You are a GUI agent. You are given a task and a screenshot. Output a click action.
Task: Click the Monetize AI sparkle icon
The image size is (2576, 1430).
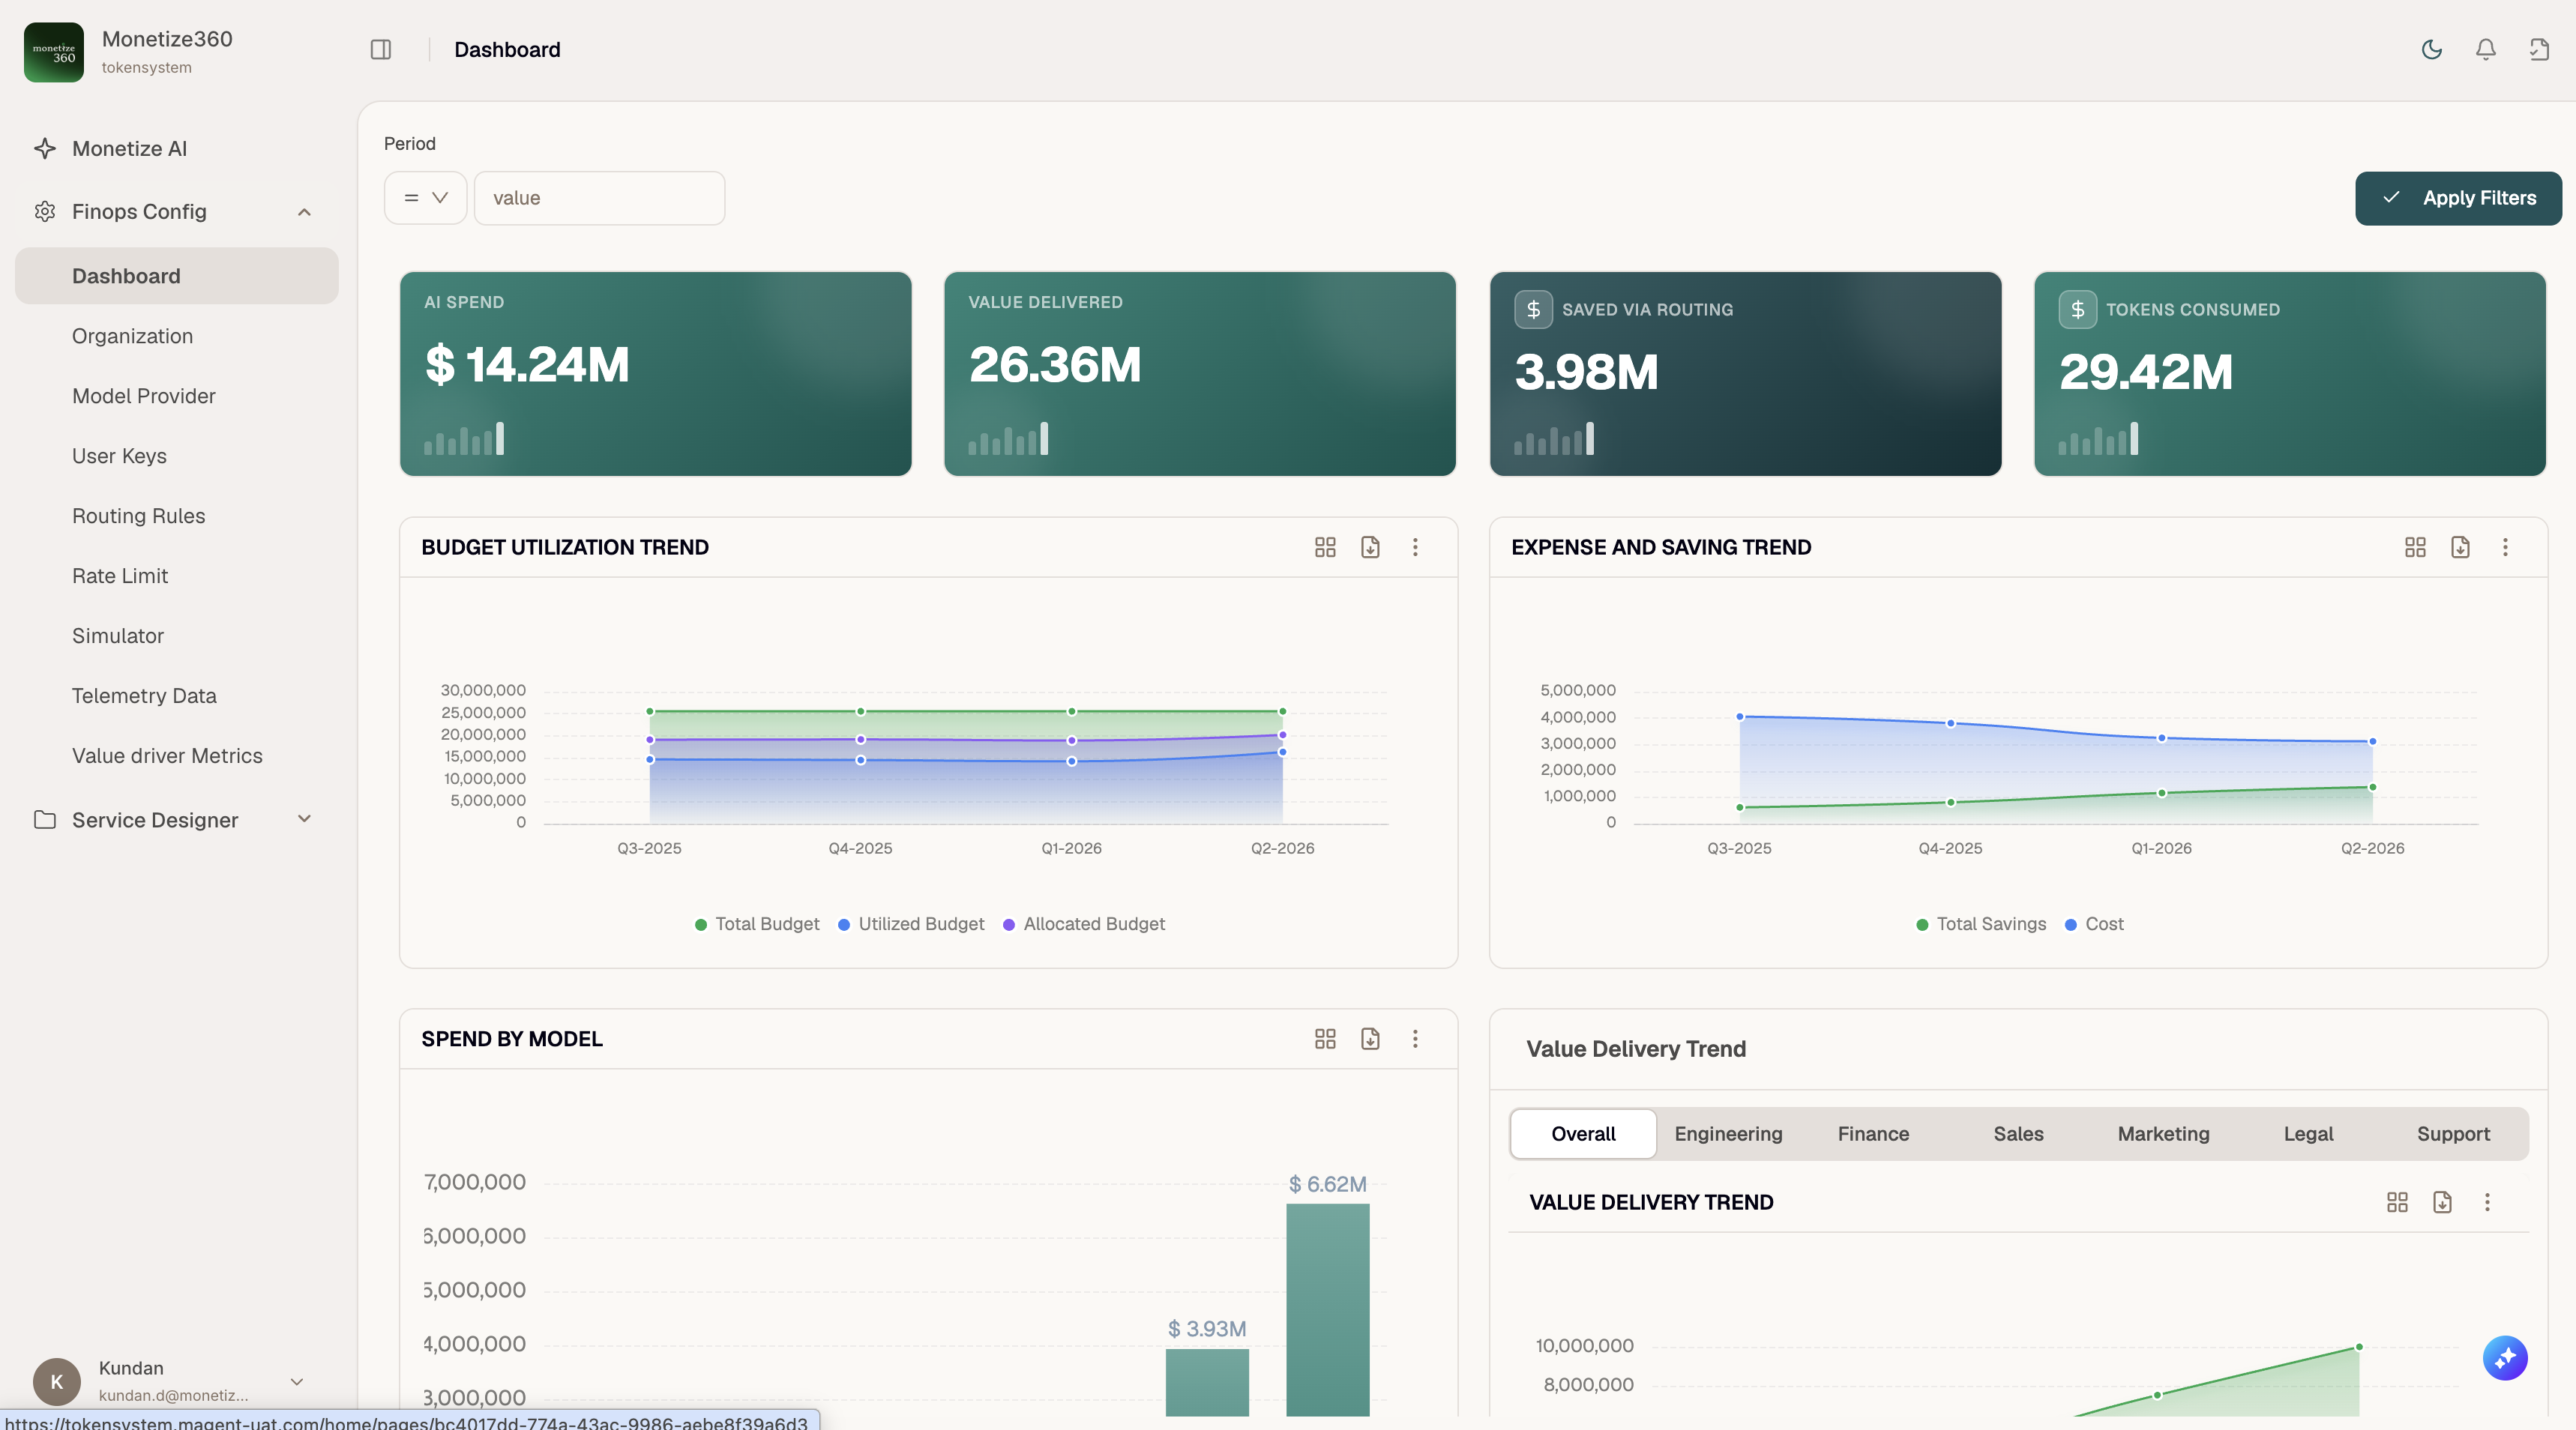pyautogui.click(x=45, y=149)
